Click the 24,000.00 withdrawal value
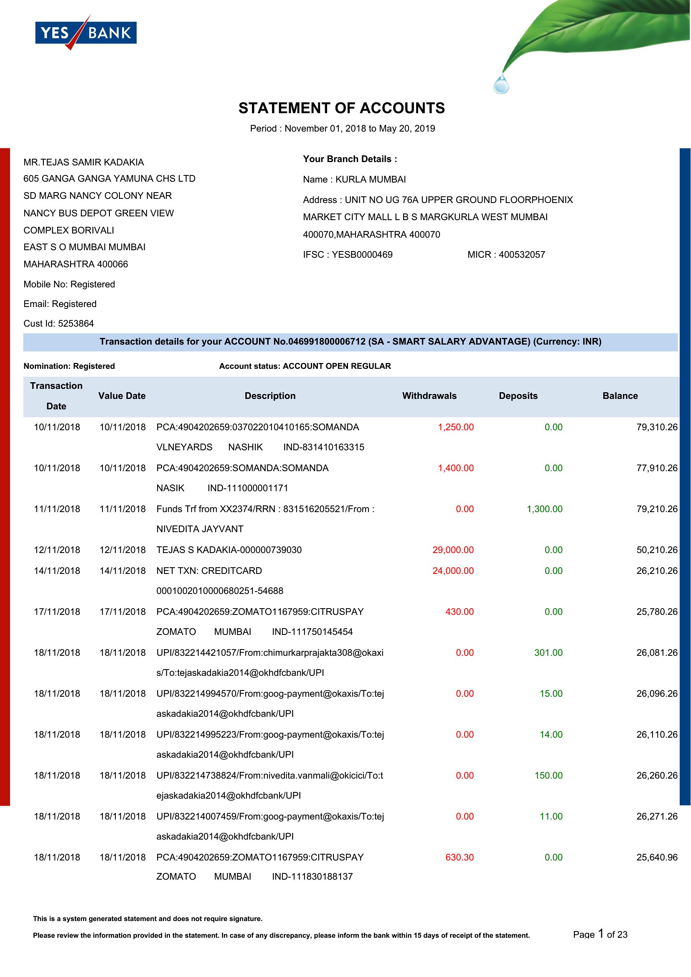 (453, 571)
